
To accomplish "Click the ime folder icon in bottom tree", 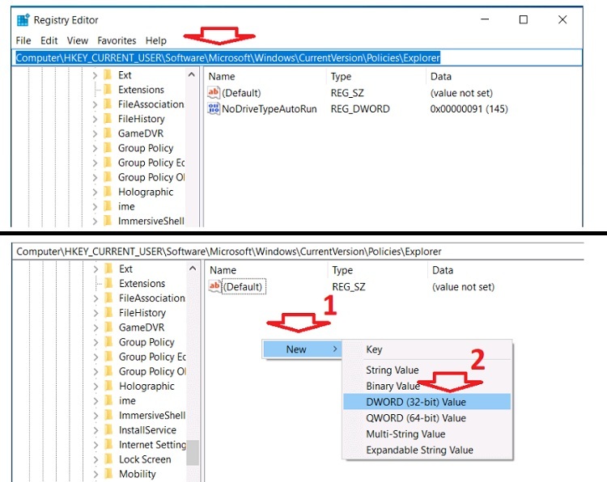I will (108, 401).
